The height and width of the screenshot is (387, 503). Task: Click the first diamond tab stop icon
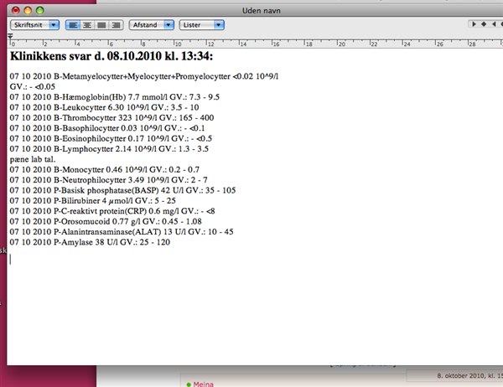tap(484, 25)
